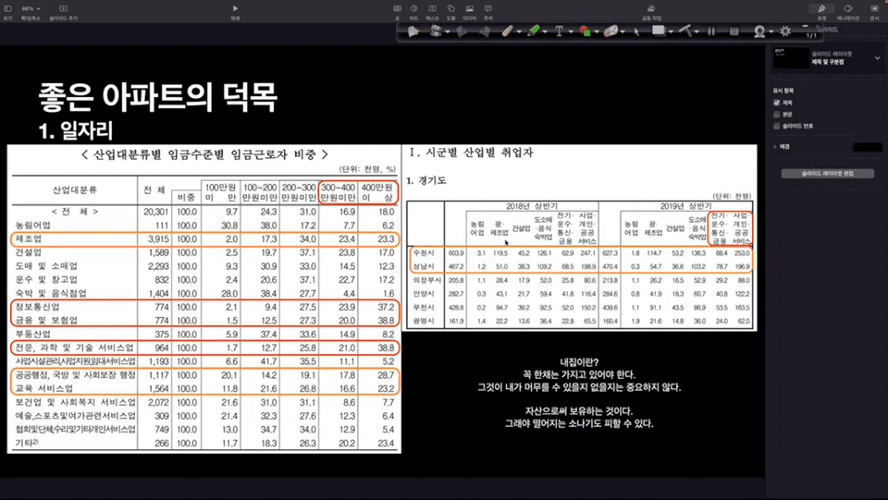
Task: Expand the highlighter options arrow
Action: click(545, 32)
